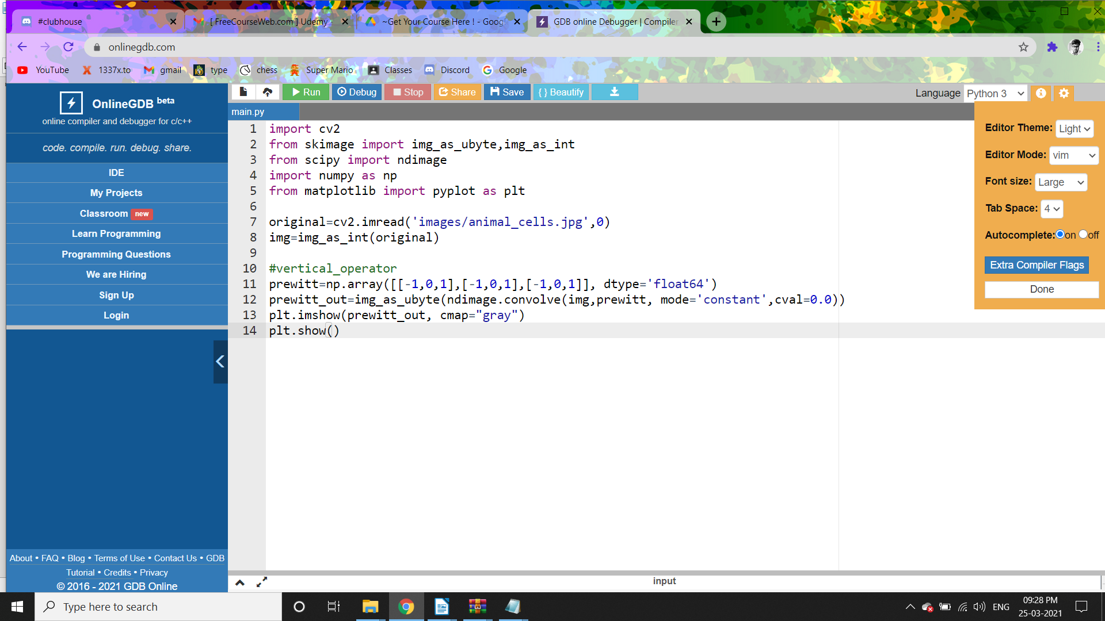Open the Editor Theme dropdown
The image size is (1105, 621).
coord(1074,129)
